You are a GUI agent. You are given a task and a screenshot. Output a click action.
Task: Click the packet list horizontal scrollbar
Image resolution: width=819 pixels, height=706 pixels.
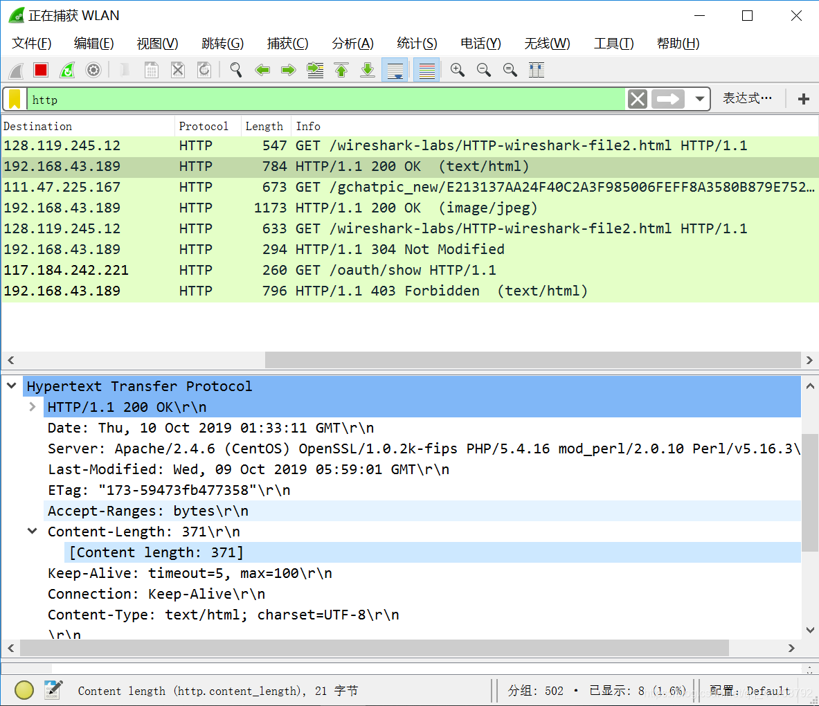[533, 360]
